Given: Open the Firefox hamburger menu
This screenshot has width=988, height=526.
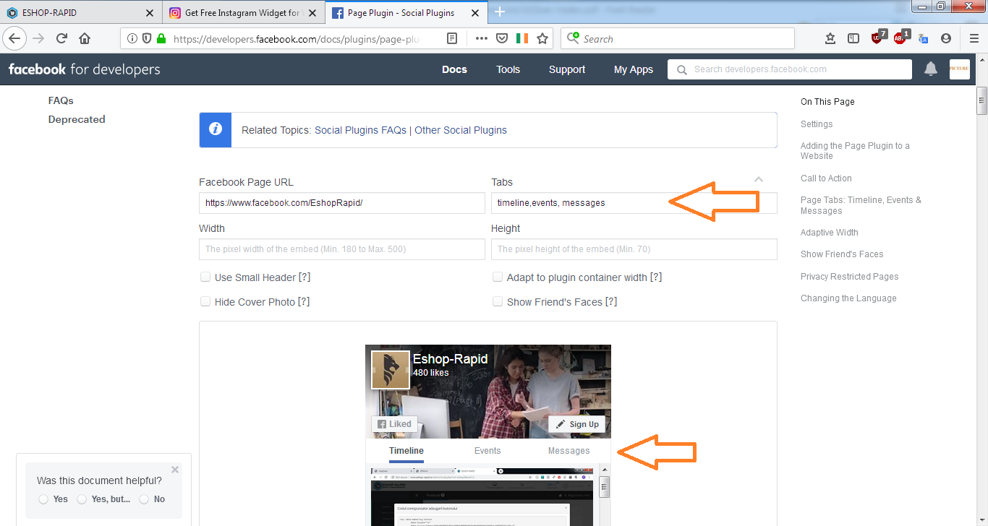Looking at the screenshot, I should click(x=974, y=38).
